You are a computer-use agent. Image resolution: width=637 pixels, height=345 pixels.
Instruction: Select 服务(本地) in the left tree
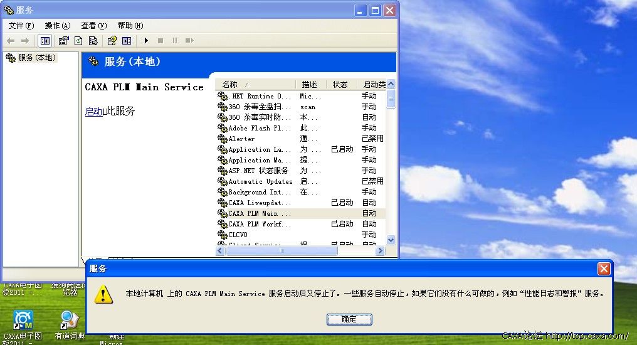(x=36, y=58)
